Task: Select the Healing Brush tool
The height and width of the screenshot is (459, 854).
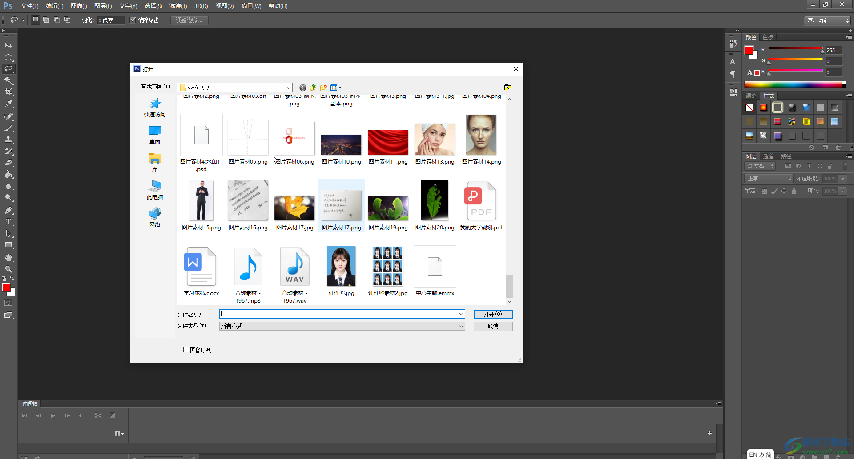Action: pyautogui.click(x=8, y=116)
